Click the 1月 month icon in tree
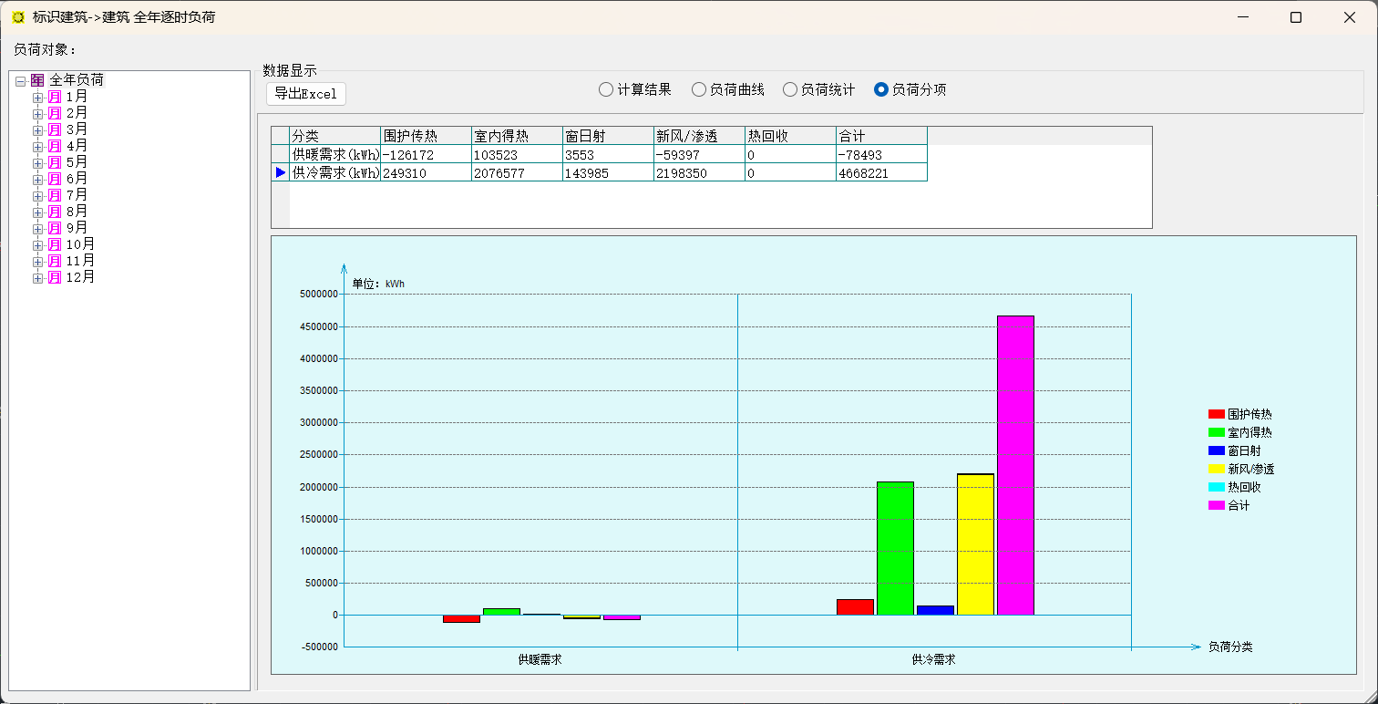Screen dimensions: 1378x704 point(55,97)
